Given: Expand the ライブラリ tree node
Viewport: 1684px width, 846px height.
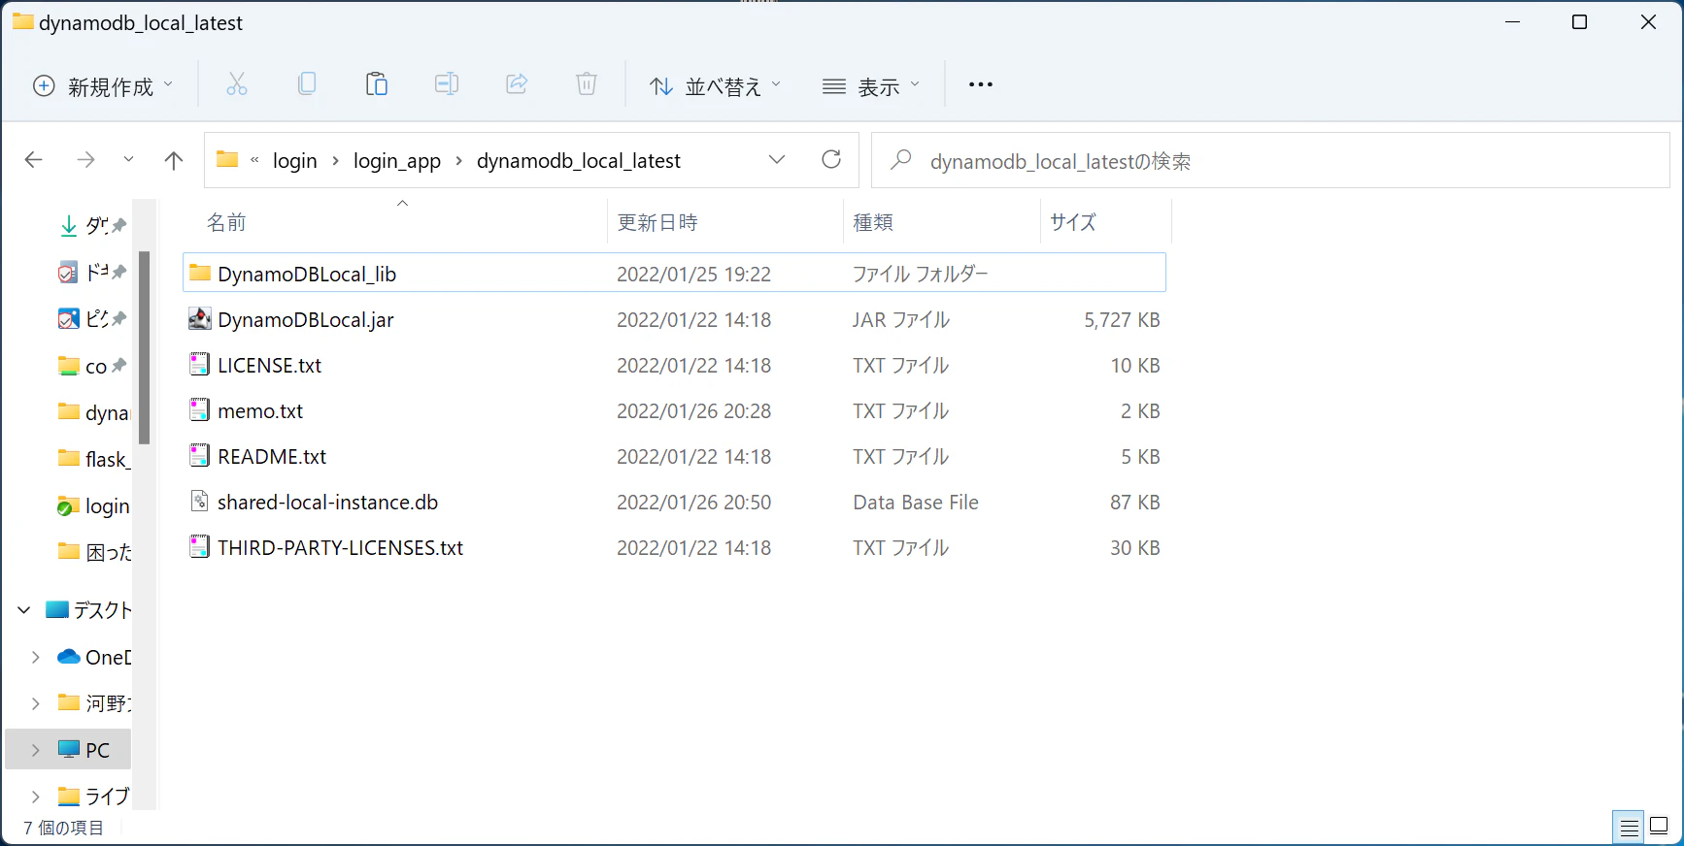Looking at the screenshot, I should [36, 797].
